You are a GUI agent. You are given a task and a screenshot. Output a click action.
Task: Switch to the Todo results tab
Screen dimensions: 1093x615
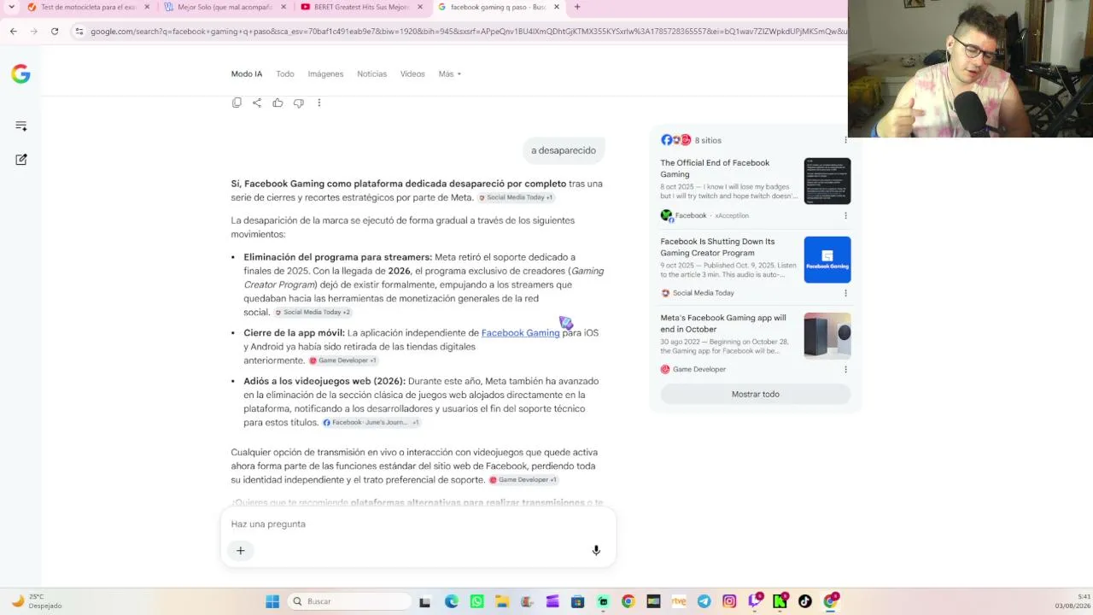coord(285,74)
